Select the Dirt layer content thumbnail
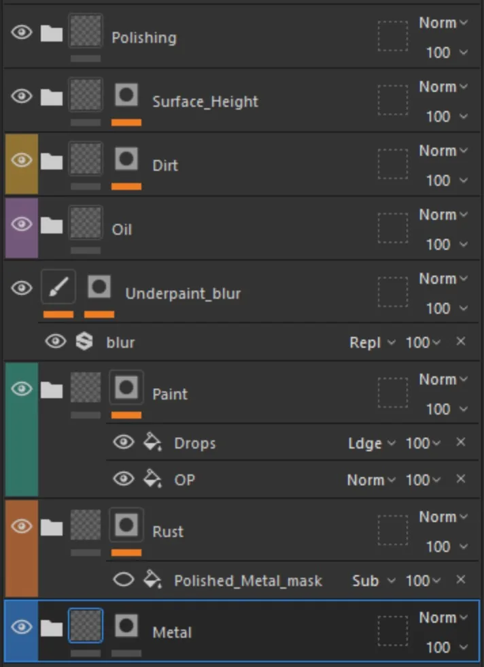The height and width of the screenshot is (667, 484). tap(86, 159)
